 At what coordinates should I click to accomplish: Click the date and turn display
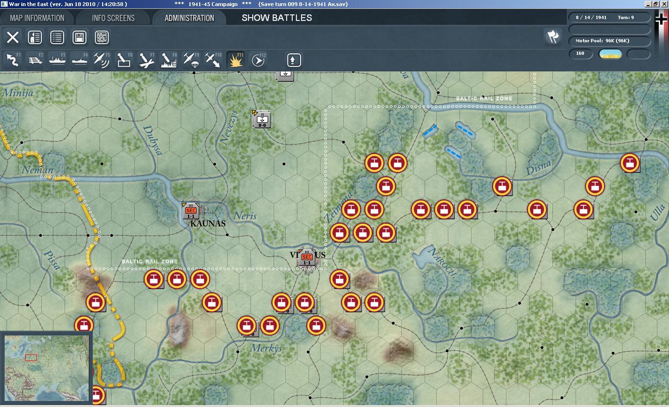(x=610, y=17)
